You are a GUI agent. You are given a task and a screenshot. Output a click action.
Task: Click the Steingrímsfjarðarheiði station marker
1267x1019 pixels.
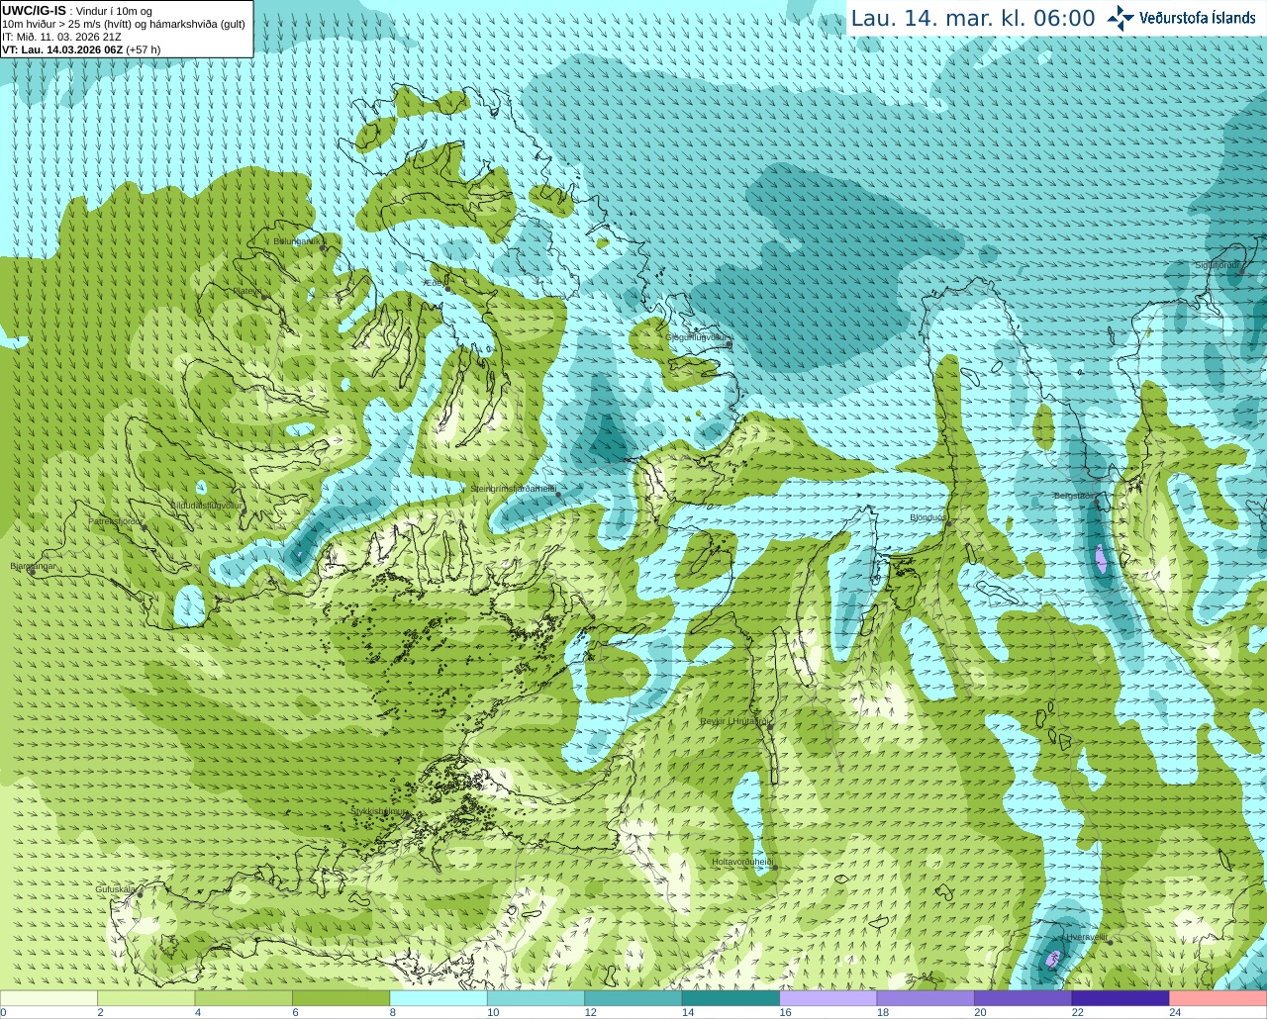(558, 494)
